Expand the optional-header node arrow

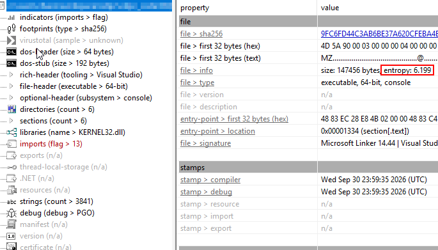[x=11, y=98]
